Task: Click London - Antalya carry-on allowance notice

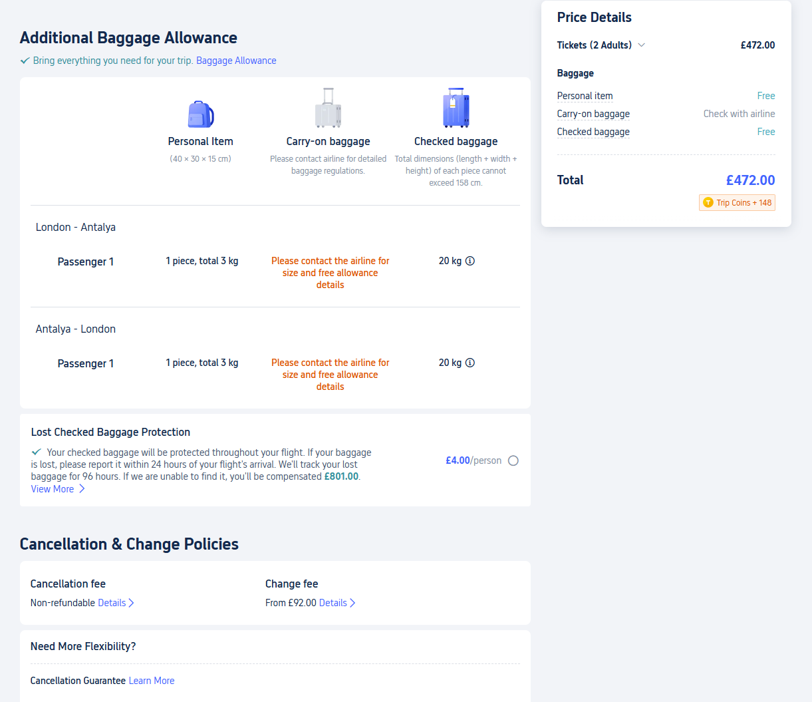Action: click(x=330, y=273)
